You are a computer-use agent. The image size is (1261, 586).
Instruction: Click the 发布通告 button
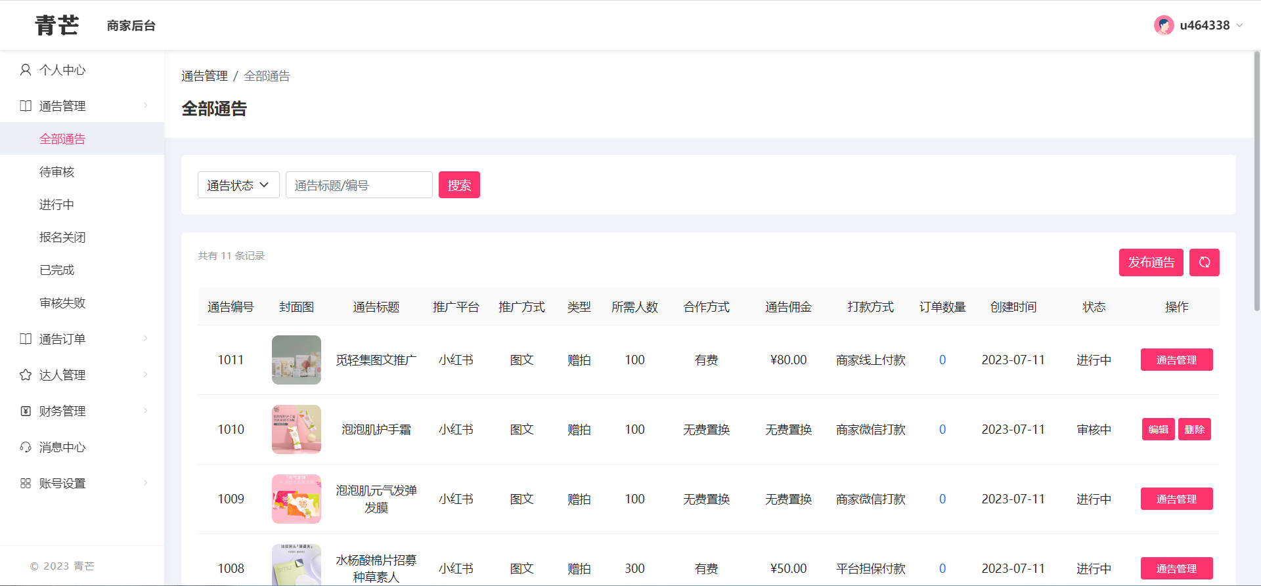tap(1151, 262)
